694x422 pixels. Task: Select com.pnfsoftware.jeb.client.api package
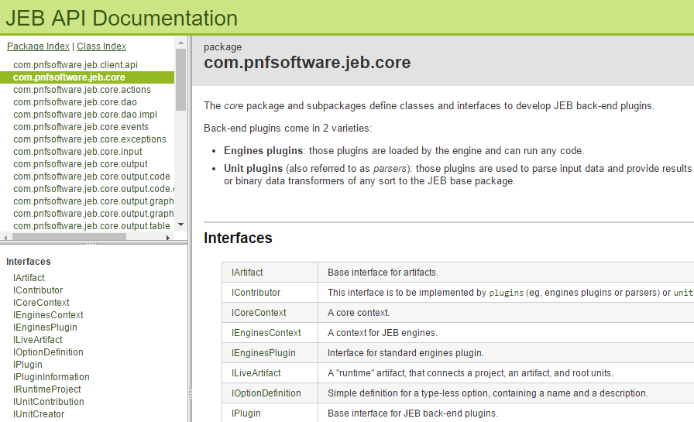click(75, 65)
